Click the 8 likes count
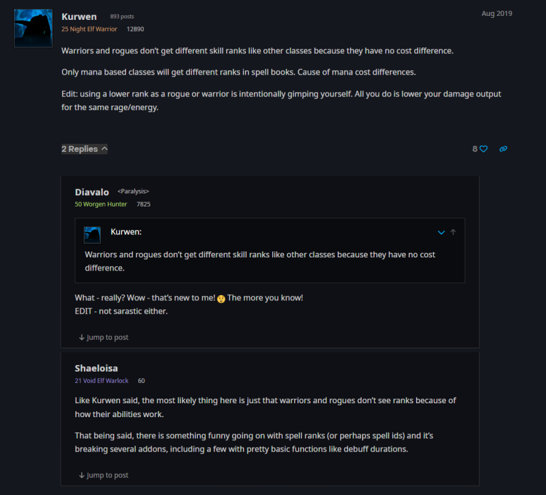Screen dimensions: 546x495 pos(475,149)
